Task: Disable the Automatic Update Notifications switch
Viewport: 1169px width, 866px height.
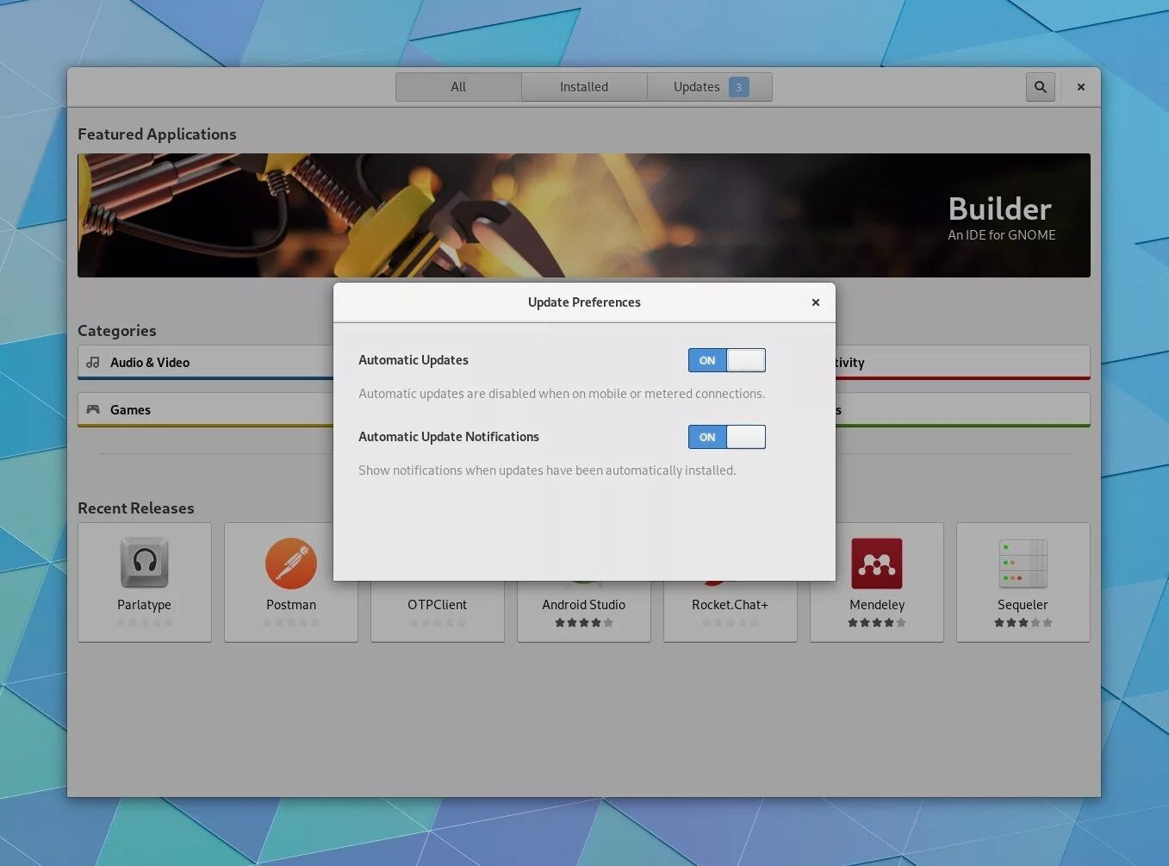Action: tap(726, 437)
